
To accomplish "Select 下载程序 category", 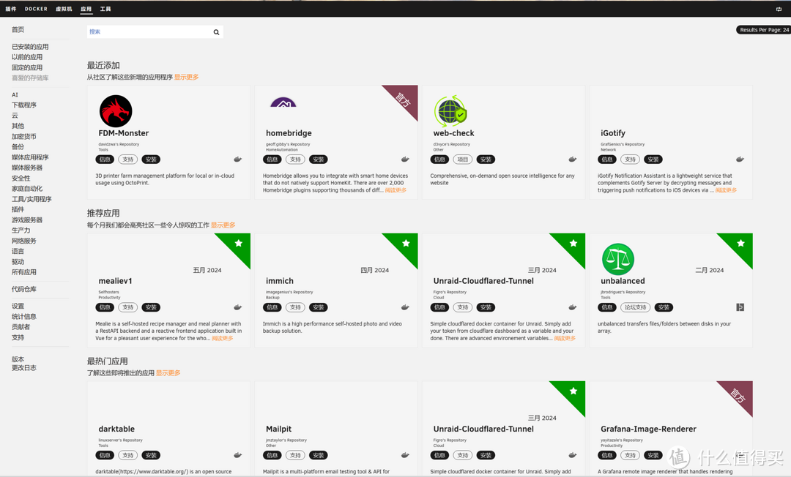I will click(23, 105).
